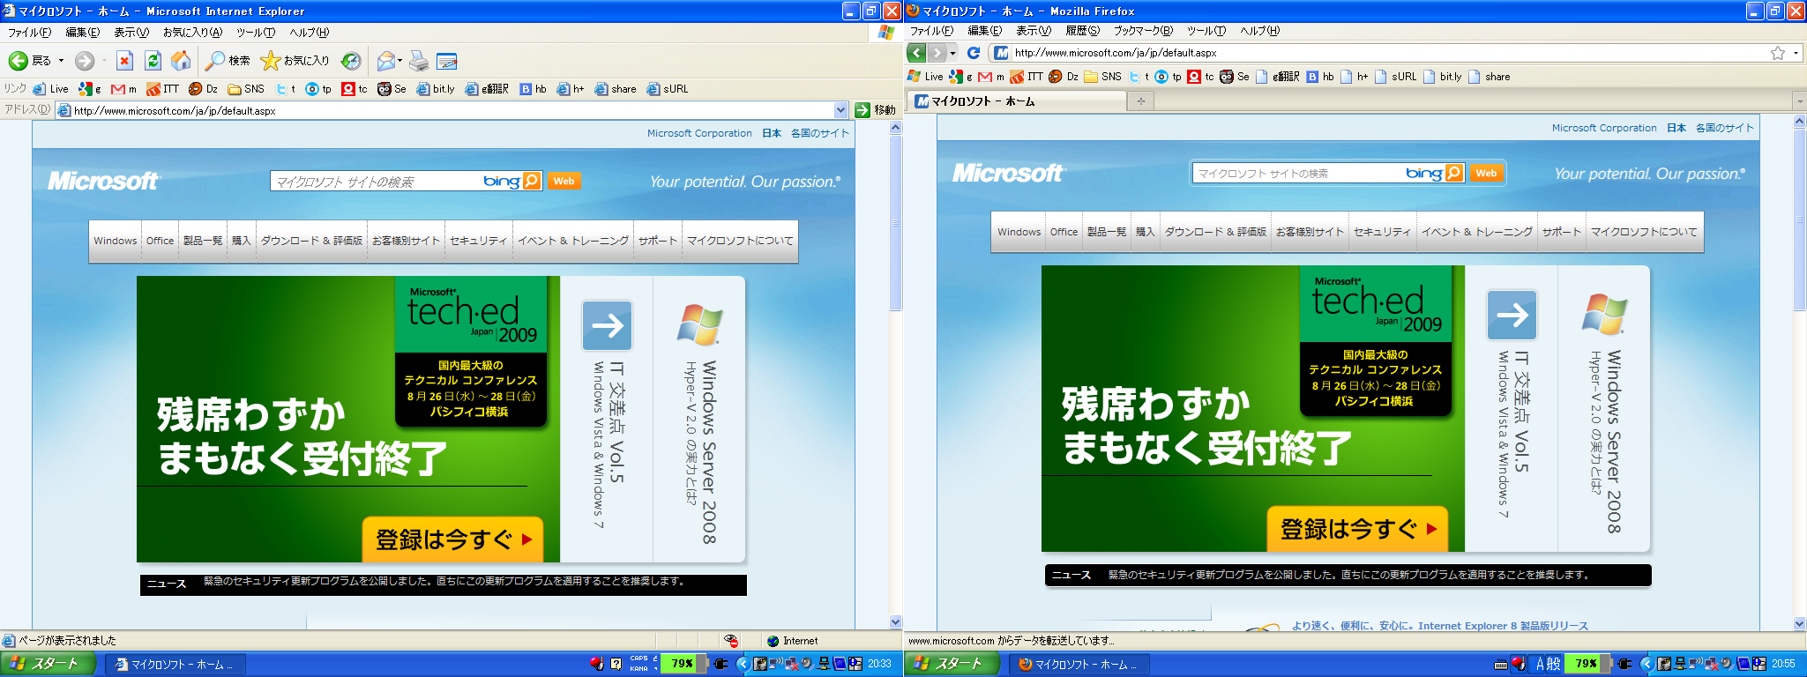
Task: Open the e翻訳 bookmark in Firefox bookmarks toolbar
Action: [1278, 77]
